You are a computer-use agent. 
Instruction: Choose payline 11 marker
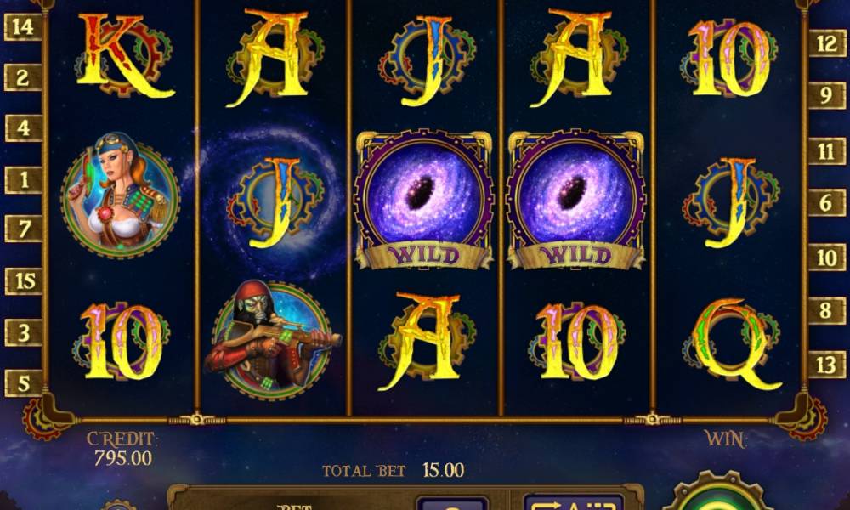tap(827, 151)
